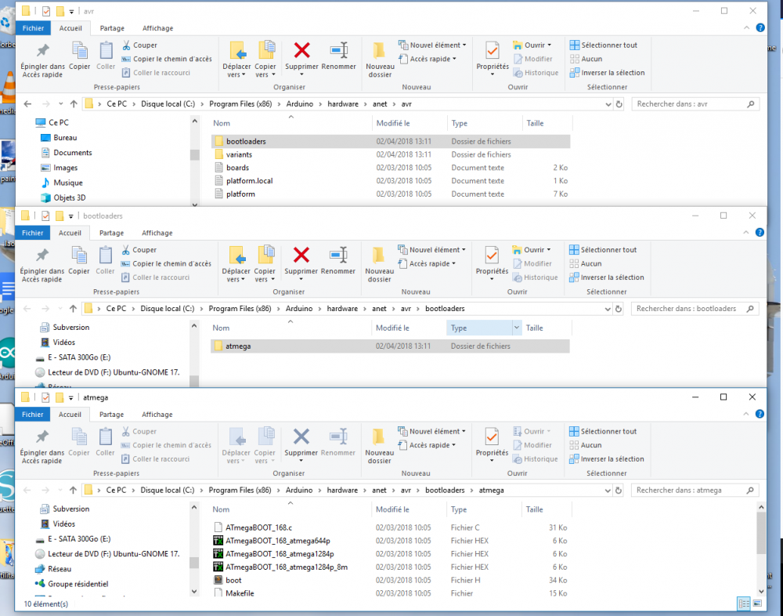The height and width of the screenshot is (616, 783).
Task: Go up one level in bootloaders window
Action: 74,309
